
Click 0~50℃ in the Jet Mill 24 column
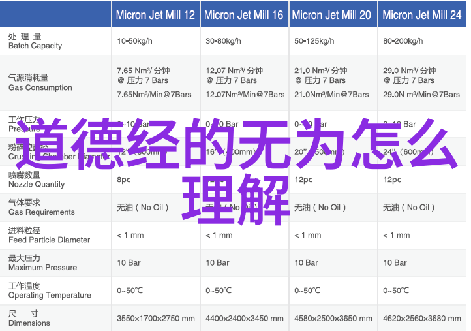(x=396, y=291)
